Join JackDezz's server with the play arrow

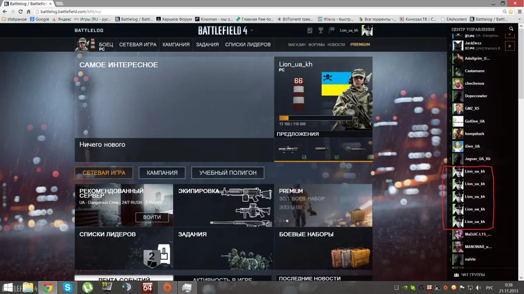coord(510,45)
